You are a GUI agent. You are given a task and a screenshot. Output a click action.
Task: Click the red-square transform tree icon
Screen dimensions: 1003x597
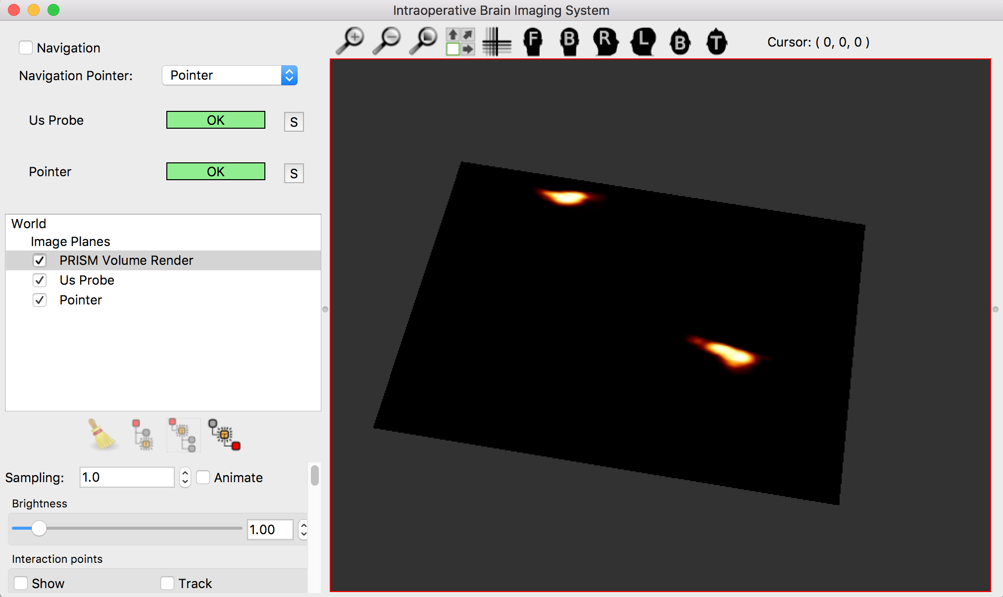click(x=224, y=435)
